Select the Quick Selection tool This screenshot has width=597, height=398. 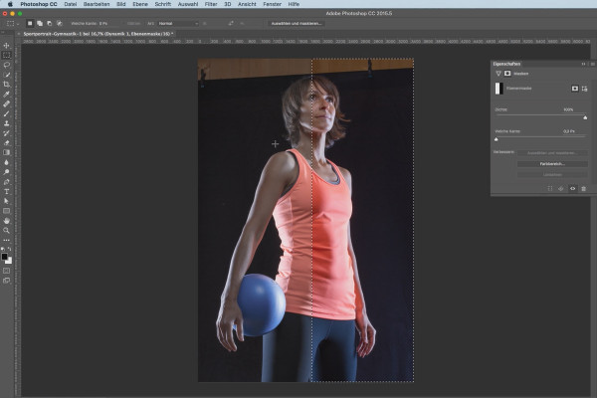click(x=7, y=75)
